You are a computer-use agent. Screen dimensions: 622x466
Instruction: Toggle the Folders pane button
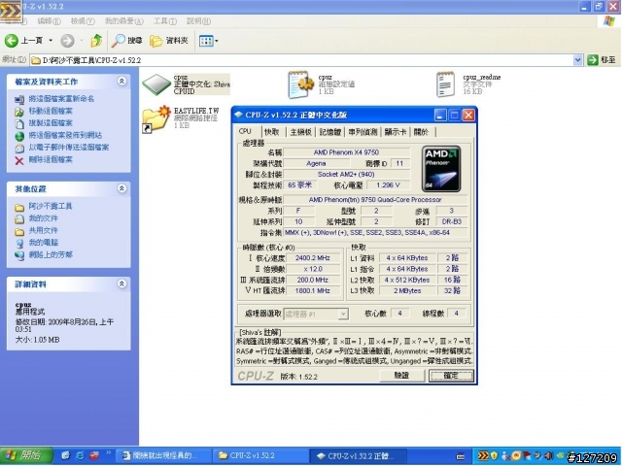point(169,41)
